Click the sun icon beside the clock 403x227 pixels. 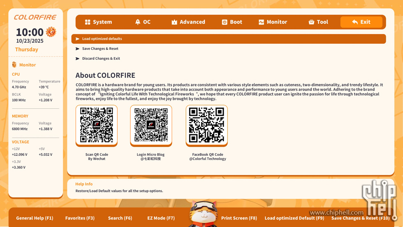click(51, 32)
